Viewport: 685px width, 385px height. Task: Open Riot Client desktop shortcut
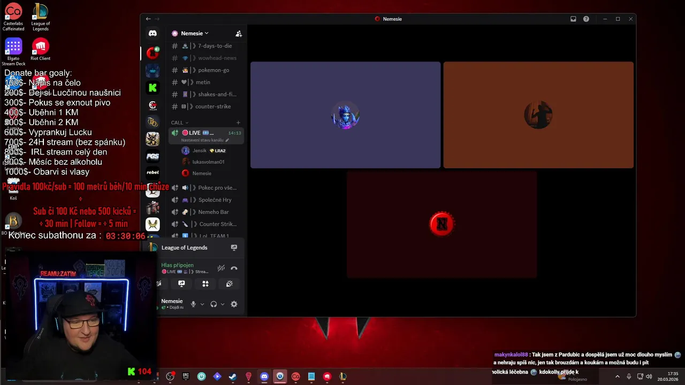point(40,50)
